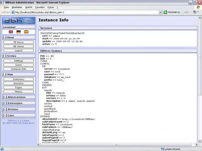Switch language to English flag
Image resolution: width=202 pixels, height=151 pixels.
click(11, 32)
